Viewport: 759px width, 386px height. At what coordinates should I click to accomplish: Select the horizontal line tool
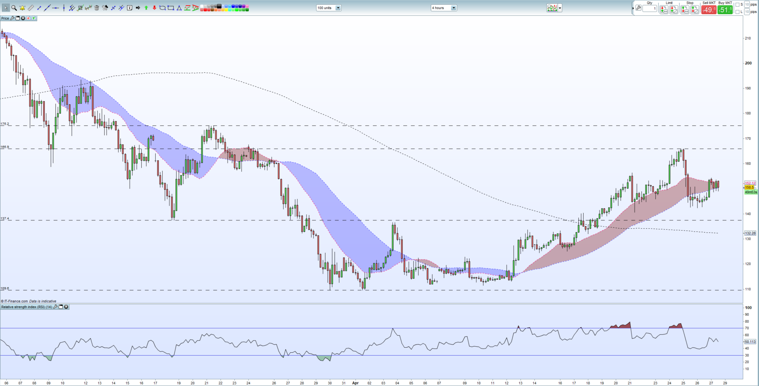click(55, 8)
